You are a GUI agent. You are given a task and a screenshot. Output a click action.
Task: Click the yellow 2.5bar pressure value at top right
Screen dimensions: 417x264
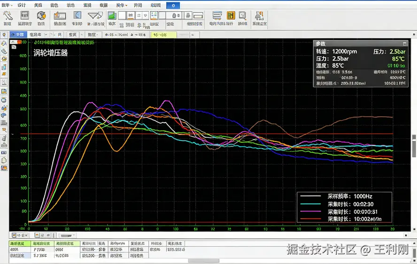tap(397, 52)
